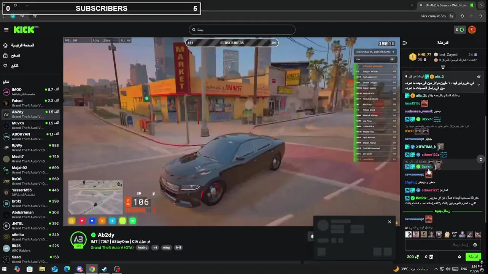Open Mesh7 channel in sidebar

click(30, 159)
